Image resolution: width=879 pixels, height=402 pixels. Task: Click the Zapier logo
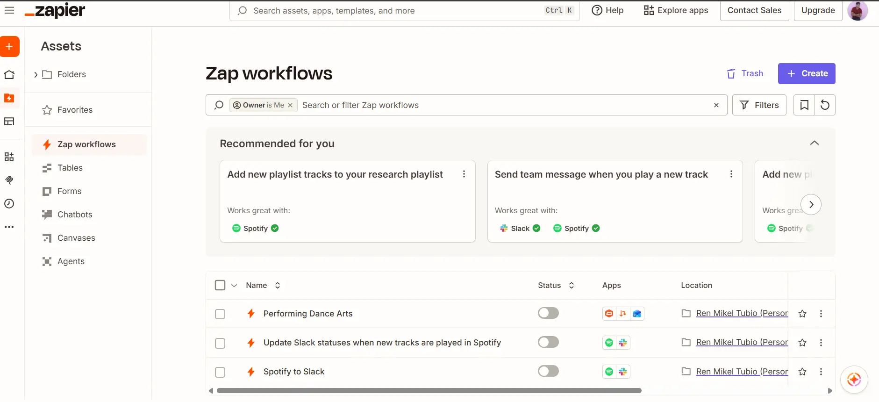tap(55, 10)
